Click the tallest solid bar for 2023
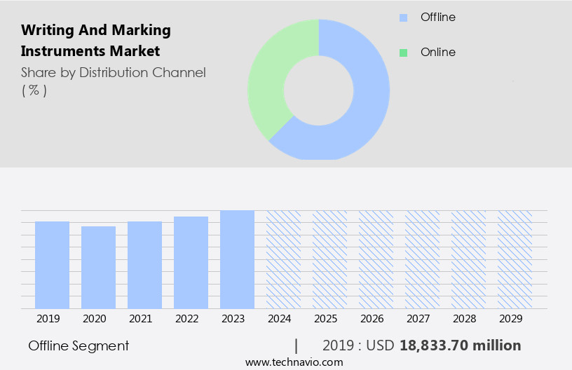Image resolution: width=572 pixels, height=370 pixels. pyautogui.click(x=237, y=259)
